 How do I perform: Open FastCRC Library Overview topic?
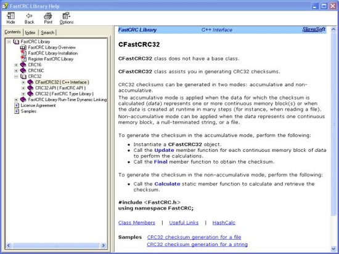(52, 47)
